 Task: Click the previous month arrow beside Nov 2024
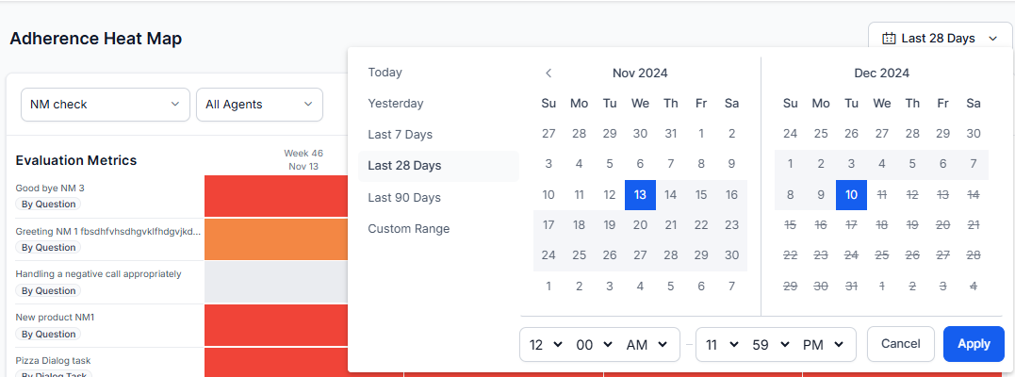(x=548, y=73)
